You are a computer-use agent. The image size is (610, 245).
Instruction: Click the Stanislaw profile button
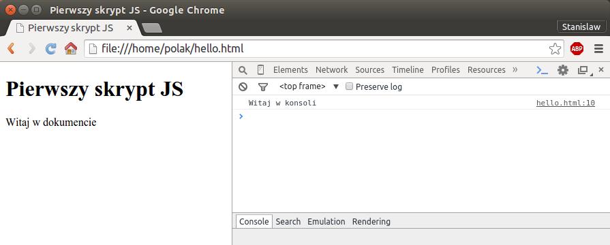click(581, 27)
